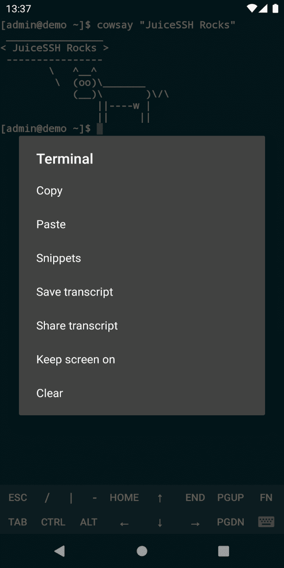Image resolution: width=284 pixels, height=568 pixels.
Task: Tap the FN key
Action: [x=266, y=498]
